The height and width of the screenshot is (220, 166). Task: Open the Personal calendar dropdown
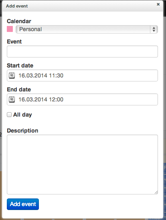coord(87,29)
